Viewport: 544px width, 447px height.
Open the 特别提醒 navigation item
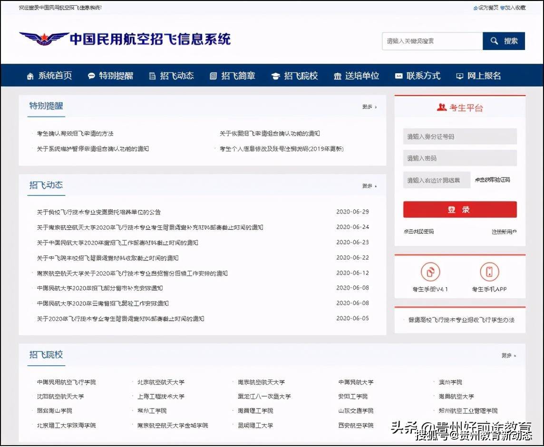tap(111, 76)
